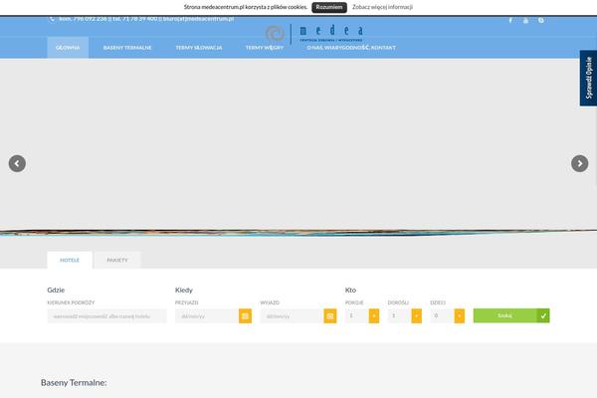Screen dimensions: 597x398
Task: Open the Dzieci dropdown arrow
Action: tap(459, 316)
